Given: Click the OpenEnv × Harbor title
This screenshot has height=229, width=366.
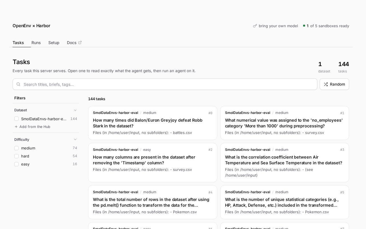Looking at the screenshot, I should [x=31, y=26].
